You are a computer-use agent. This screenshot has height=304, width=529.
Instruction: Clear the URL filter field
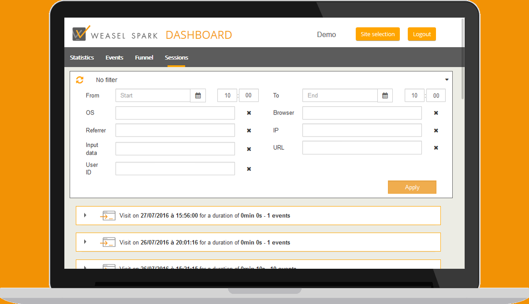[x=436, y=148]
